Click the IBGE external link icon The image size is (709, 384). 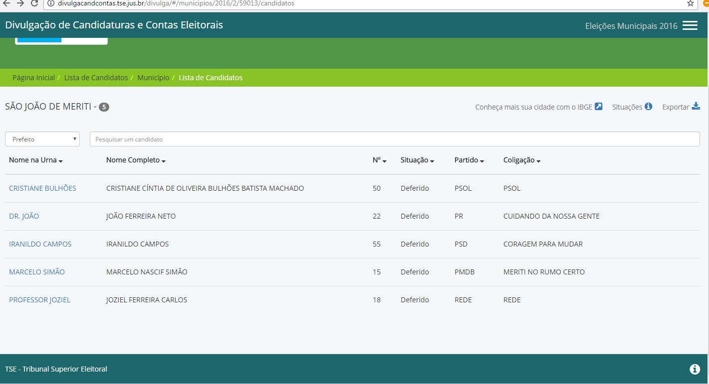click(599, 106)
